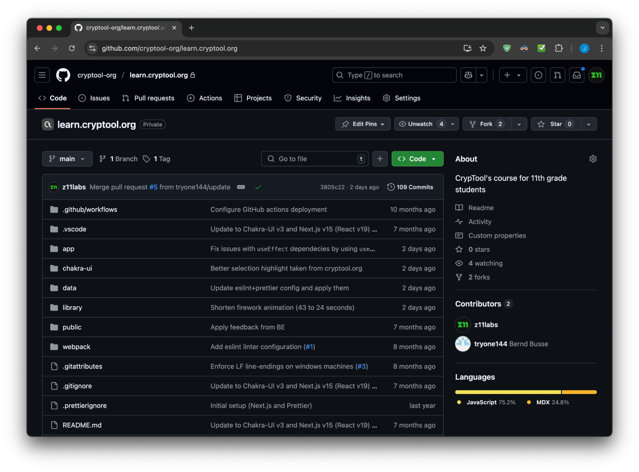Toggle Unwatch for this repository
This screenshot has width=639, height=472.
(421, 124)
